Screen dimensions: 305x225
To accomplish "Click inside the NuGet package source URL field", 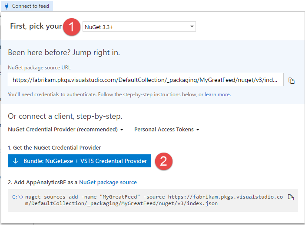I will [x=146, y=80].
